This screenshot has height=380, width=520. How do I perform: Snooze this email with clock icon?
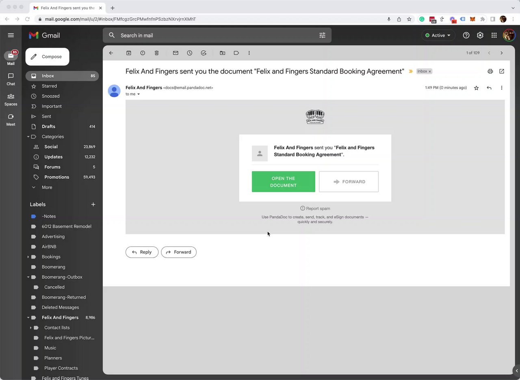pyautogui.click(x=190, y=53)
